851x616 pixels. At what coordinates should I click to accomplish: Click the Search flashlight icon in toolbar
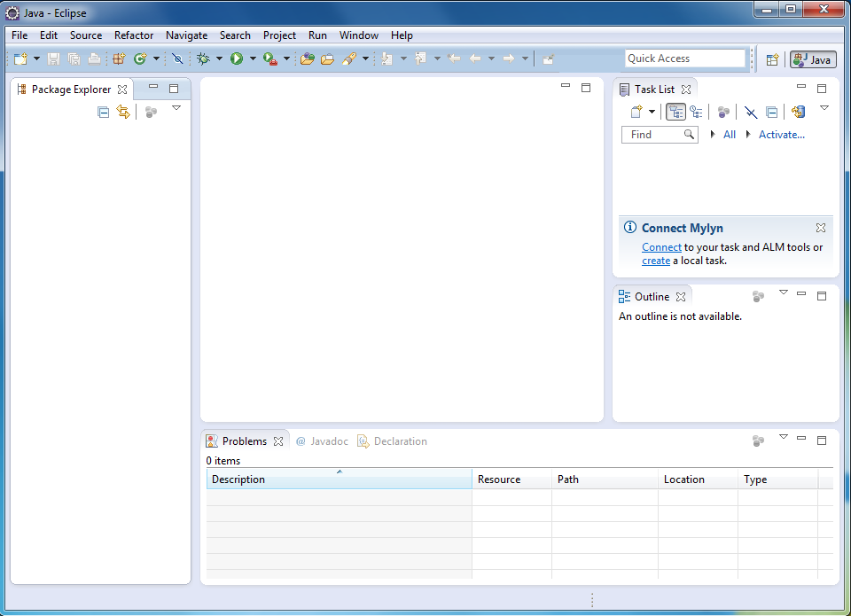[348, 59]
